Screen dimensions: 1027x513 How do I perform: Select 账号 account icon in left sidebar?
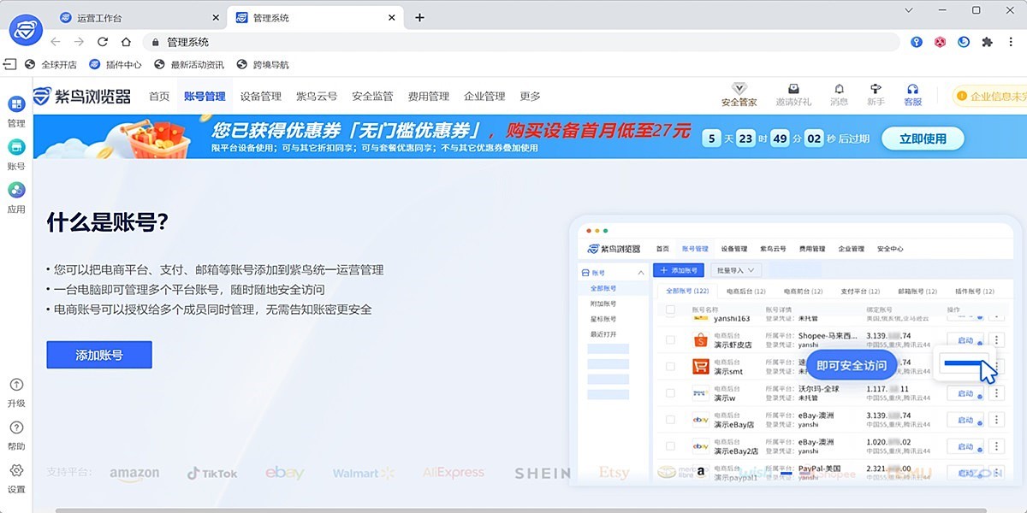[16, 144]
